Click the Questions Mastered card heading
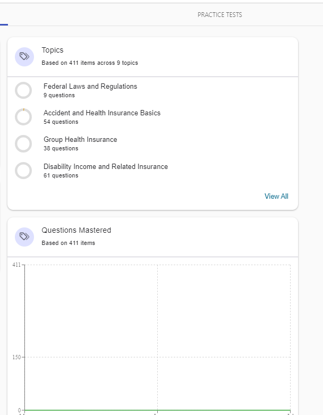The image size is (323, 415). (76, 231)
